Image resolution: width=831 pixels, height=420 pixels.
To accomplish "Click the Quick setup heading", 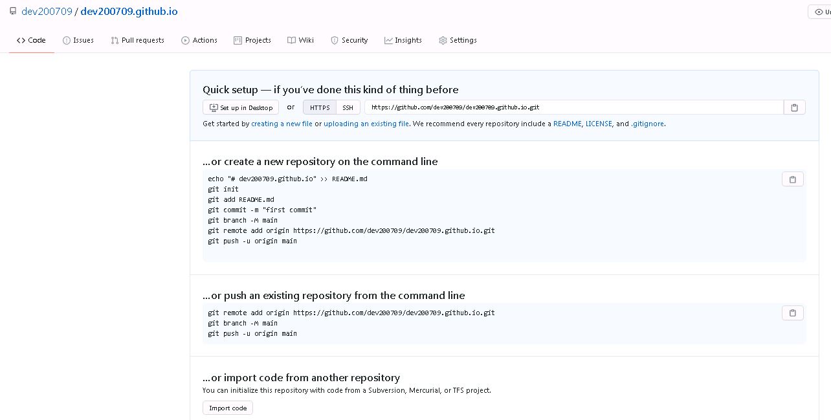I will point(331,90).
